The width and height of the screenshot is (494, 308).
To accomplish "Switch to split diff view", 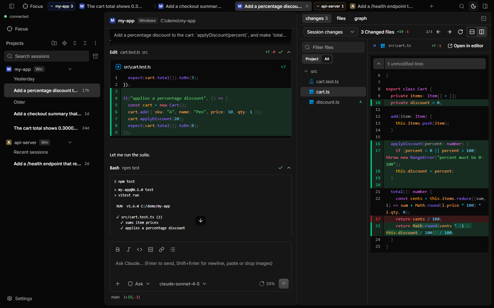I will (x=482, y=32).
